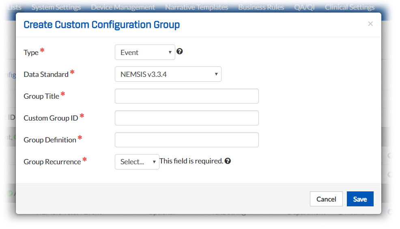
Task: Click the help icon next to Group Recurrence
Action: pos(228,161)
